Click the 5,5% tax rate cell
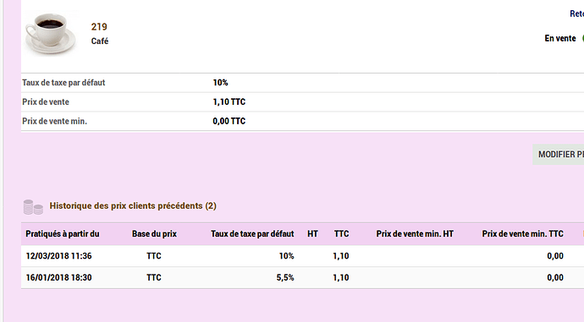This screenshot has width=584, height=322. [x=285, y=277]
